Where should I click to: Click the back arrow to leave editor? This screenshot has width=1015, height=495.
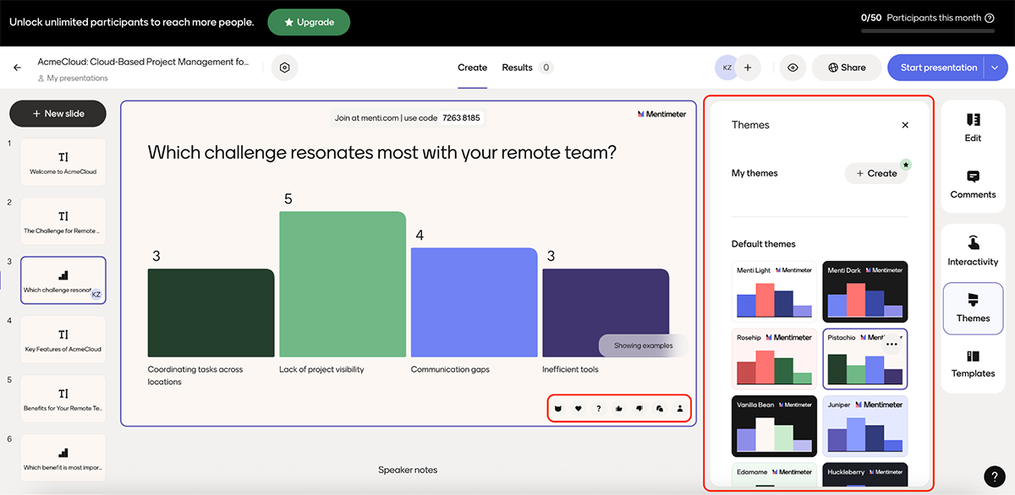pyautogui.click(x=17, y=68)
